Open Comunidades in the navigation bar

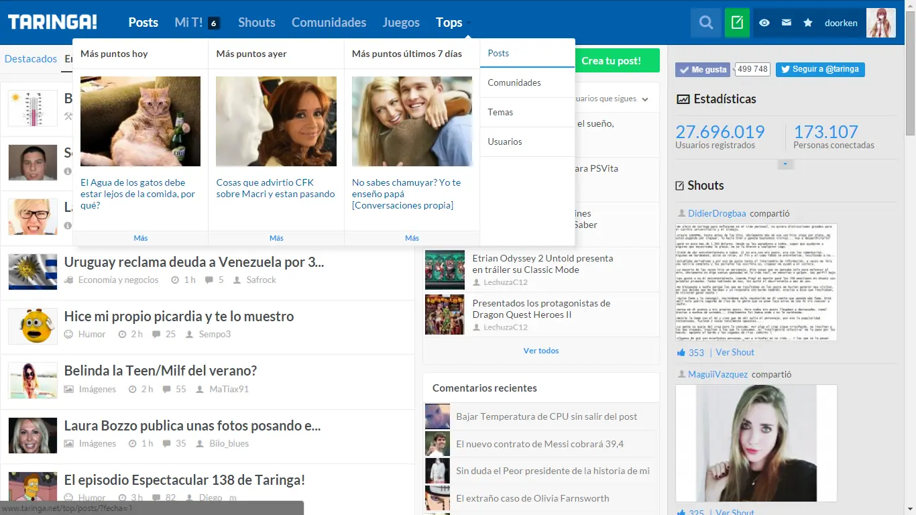[329, 22]
